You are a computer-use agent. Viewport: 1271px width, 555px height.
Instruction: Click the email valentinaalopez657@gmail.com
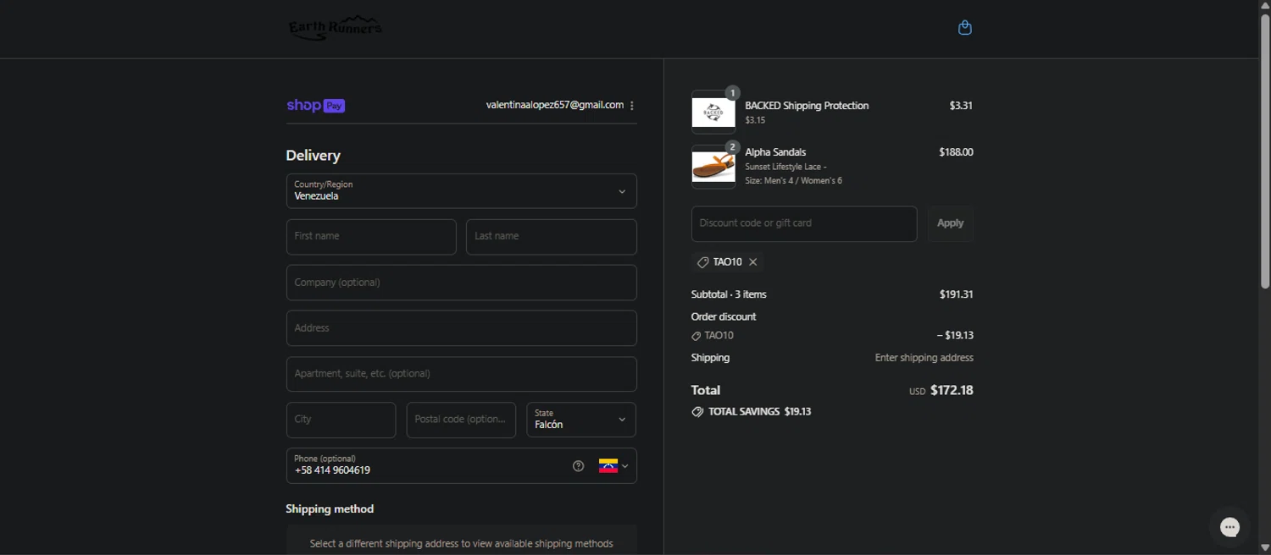[x=555, y=106]
